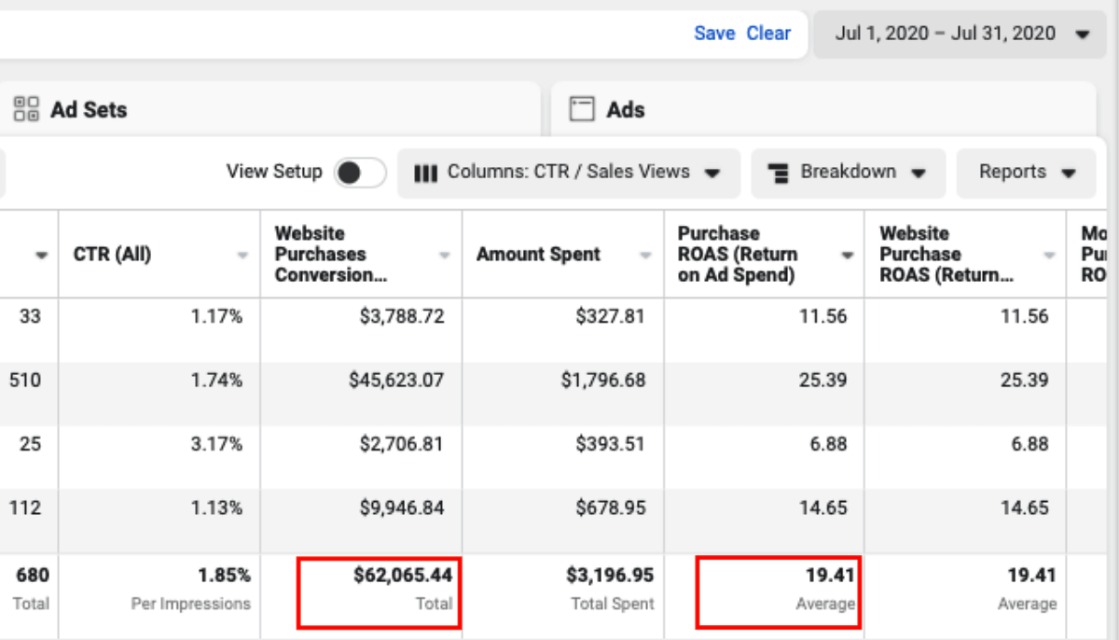Click the Columns bars icon
Screen dimensions: 1119x640
pos(425,173)
